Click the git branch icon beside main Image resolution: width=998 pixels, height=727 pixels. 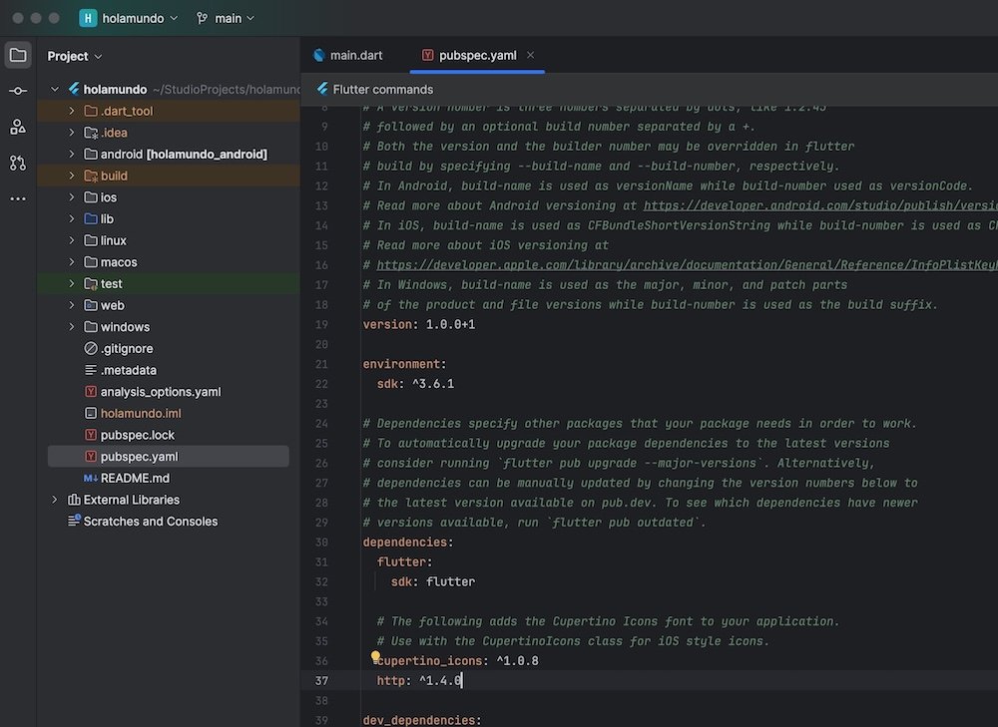pos(203,18)
